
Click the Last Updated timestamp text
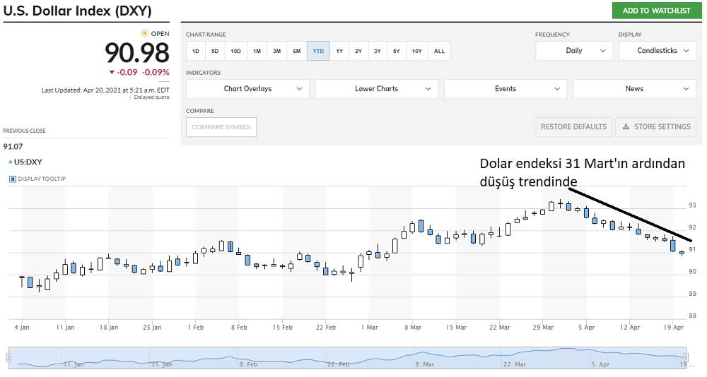pyautogui.click(x=105, y=90)
